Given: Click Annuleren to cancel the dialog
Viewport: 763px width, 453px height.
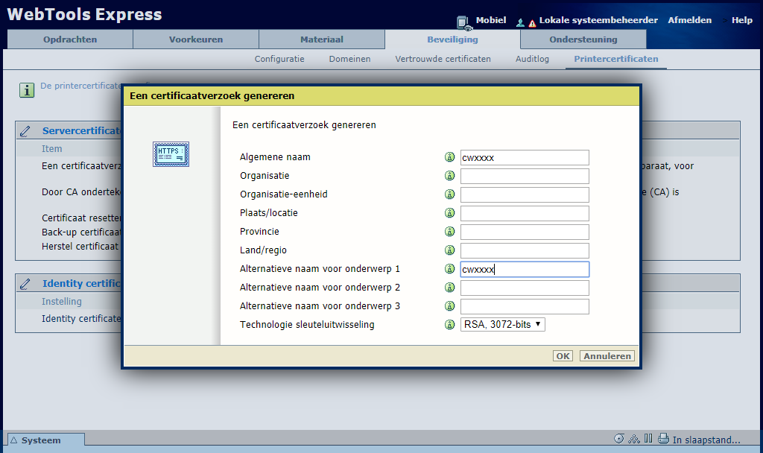Looking at the screenshot, I should (x=607, y=356).
